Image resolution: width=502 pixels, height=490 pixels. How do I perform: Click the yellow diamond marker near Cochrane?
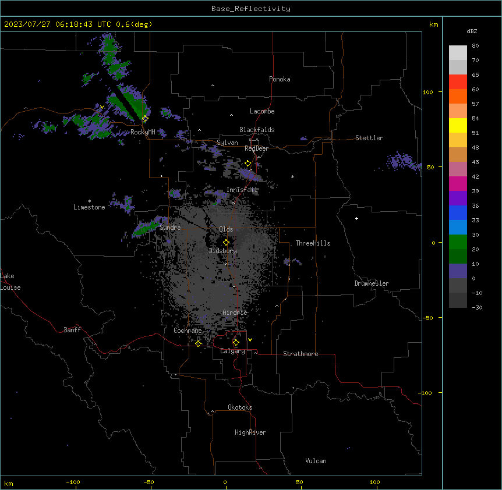[198, 343]
